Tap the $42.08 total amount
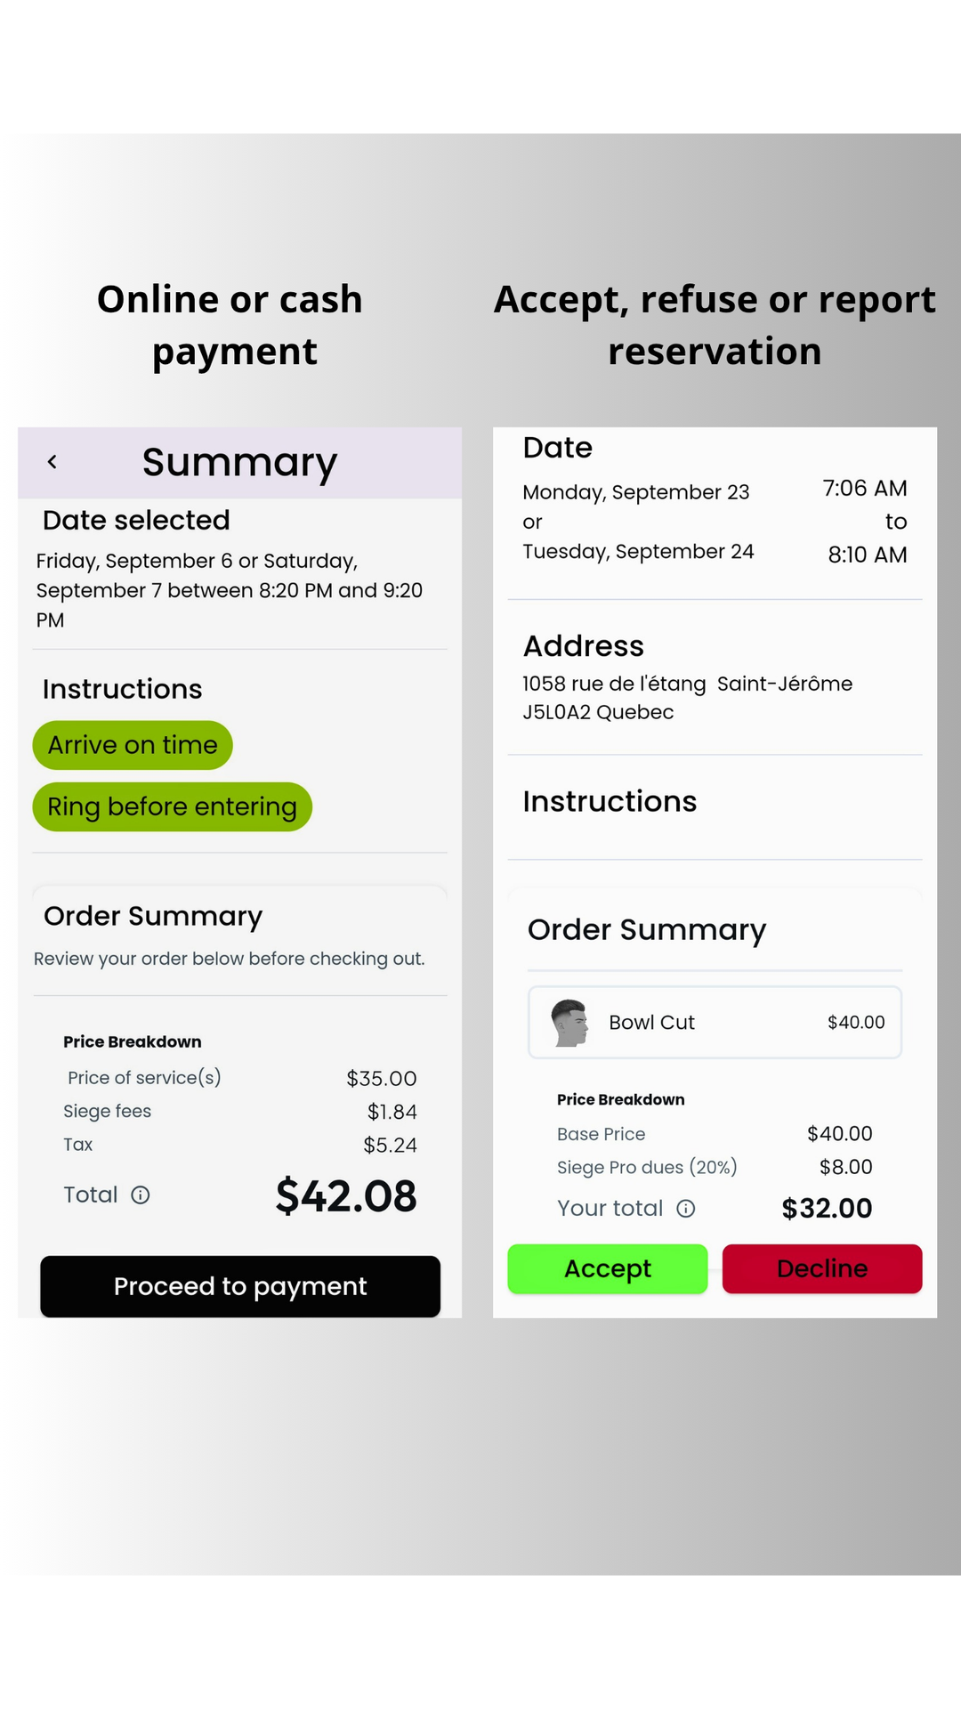 pos(346,1196)
